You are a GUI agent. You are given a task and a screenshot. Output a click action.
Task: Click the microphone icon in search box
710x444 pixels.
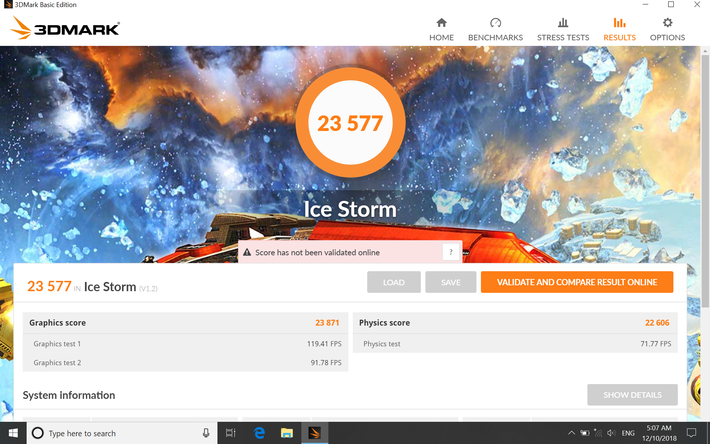206,433
